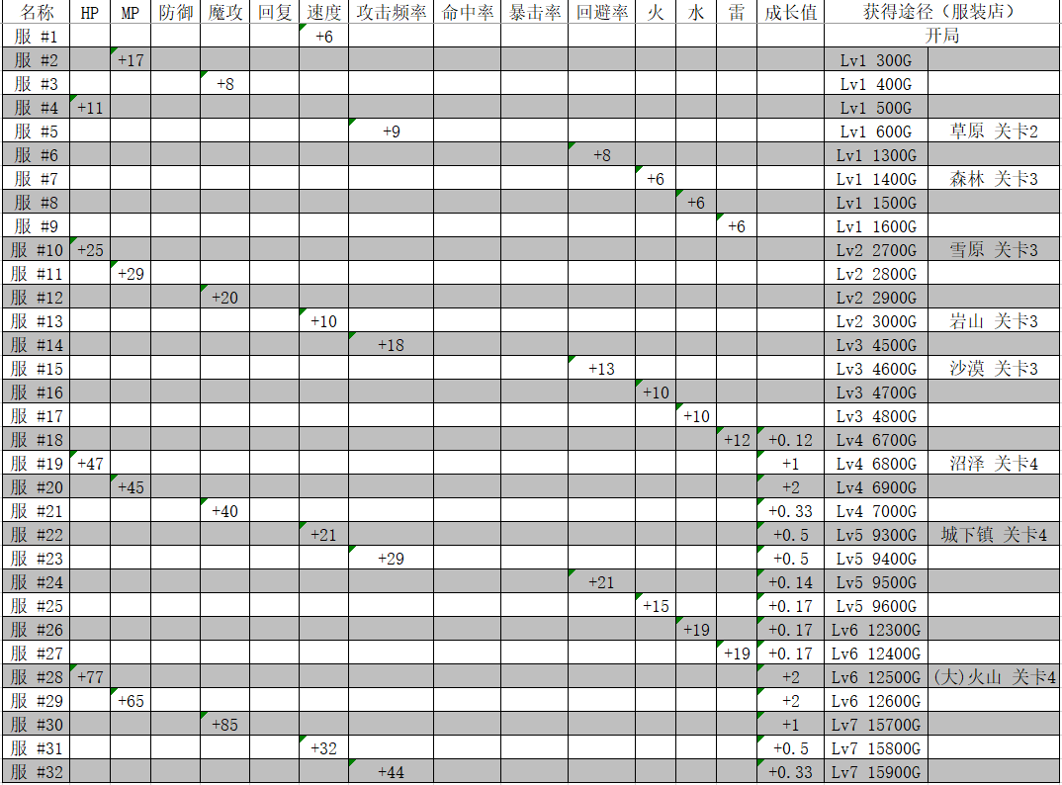Click the 速度 header cell
The height and width of the screenshot is (785, 1062).
coord(323,12)
